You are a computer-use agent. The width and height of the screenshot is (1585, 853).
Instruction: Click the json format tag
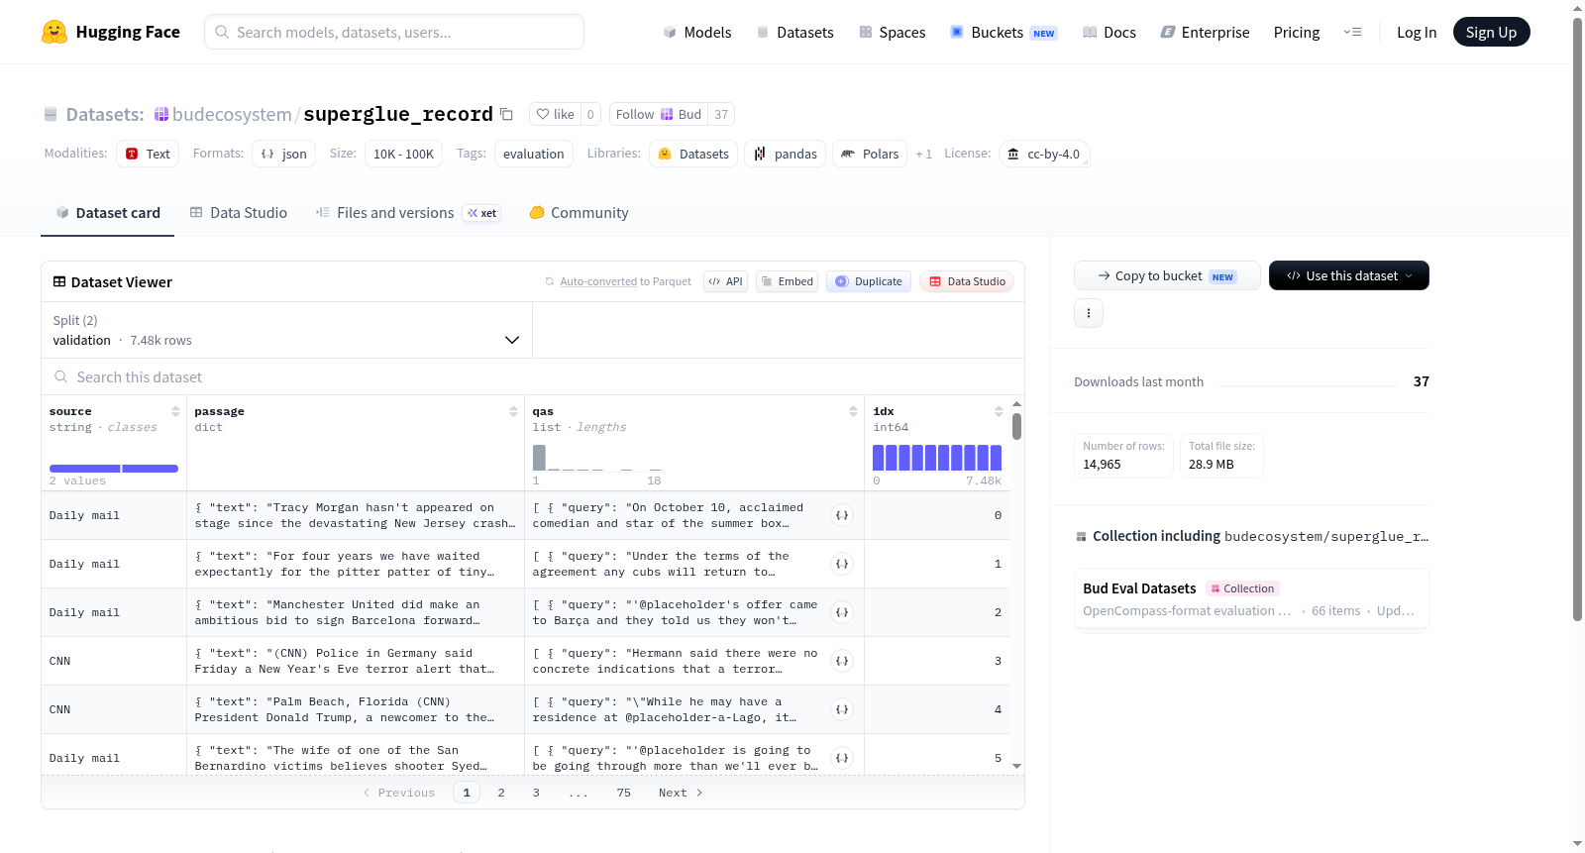283,154
